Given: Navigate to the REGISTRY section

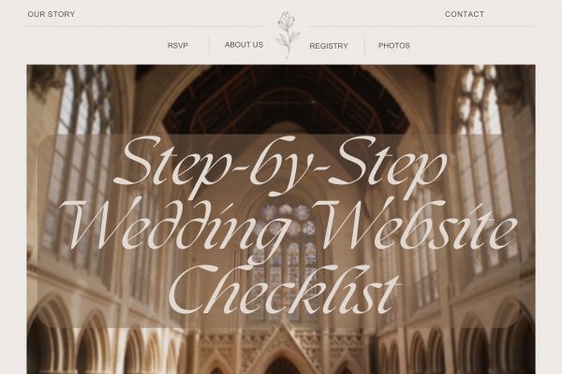Looking at the screenshot, I should [329, 46].
